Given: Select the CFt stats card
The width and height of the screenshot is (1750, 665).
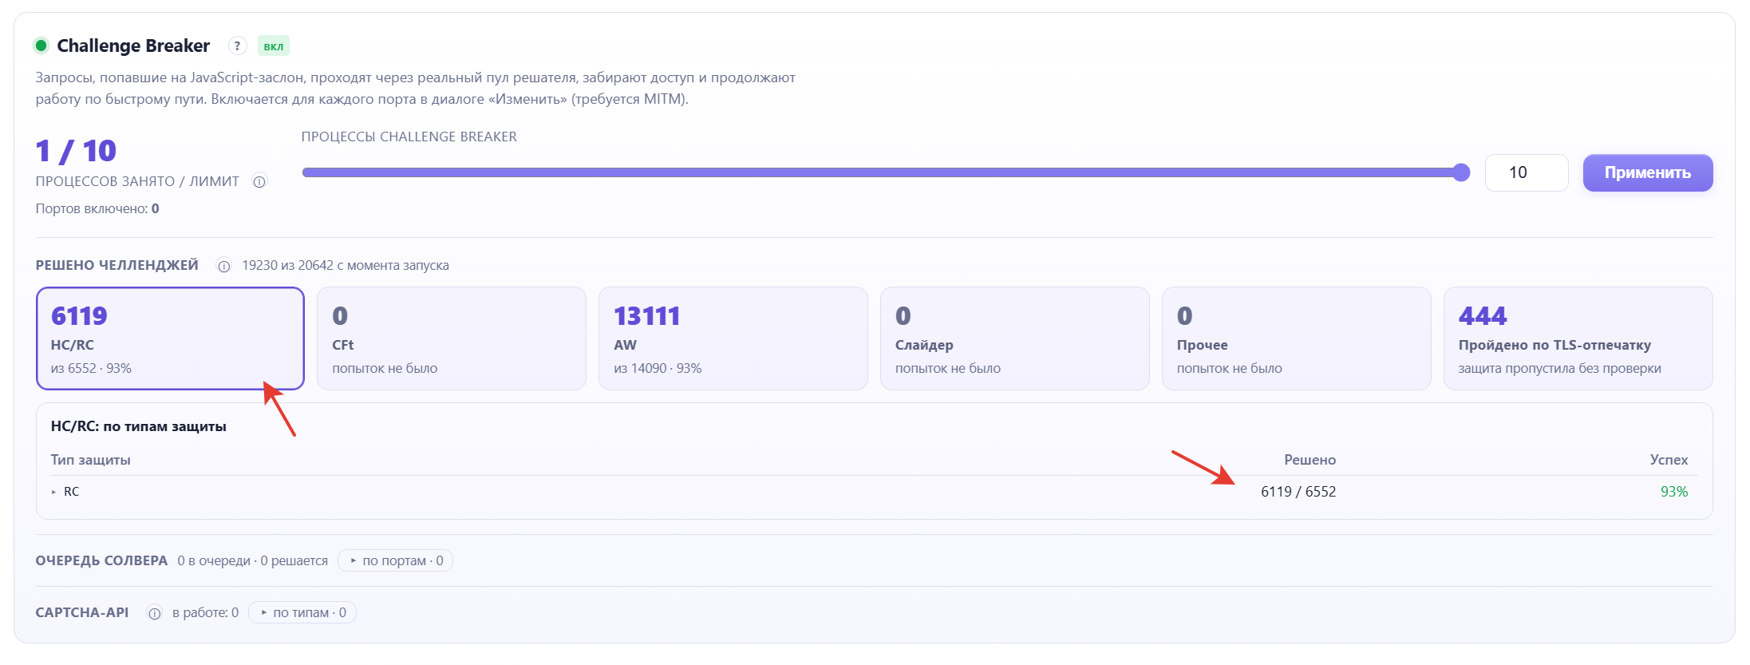Looking at the screenshot, I should (452, 338).
